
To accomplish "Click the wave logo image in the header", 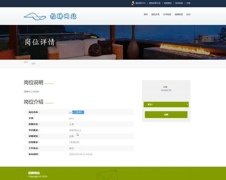I will [x=35, y=16].
